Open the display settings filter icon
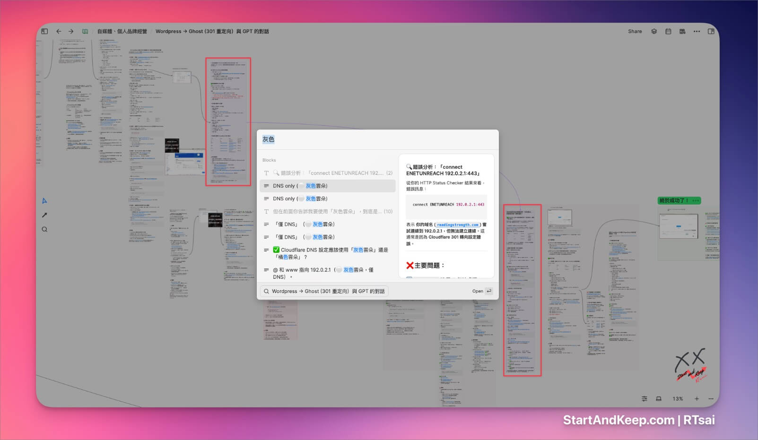The height and width of the screenshot is (440, 758). [644, 398]
